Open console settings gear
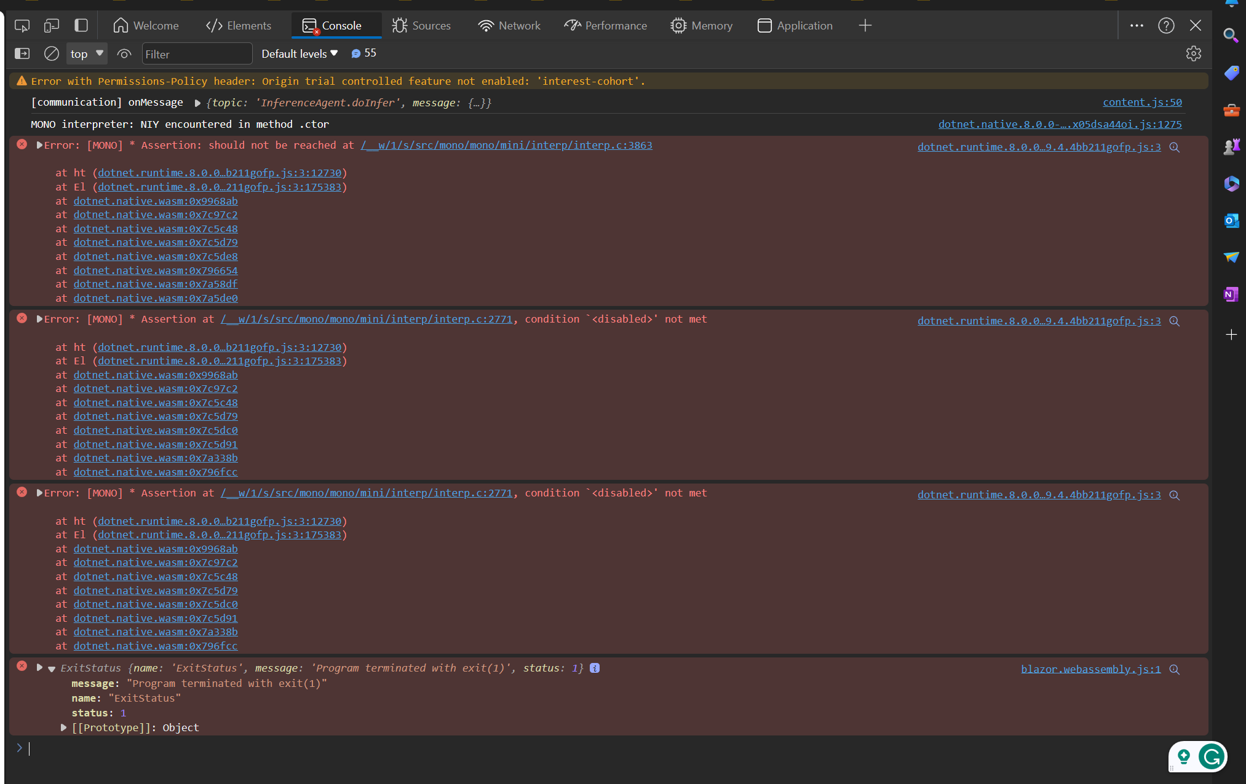Screen dimensions: 1246x784 [1193, 53]
